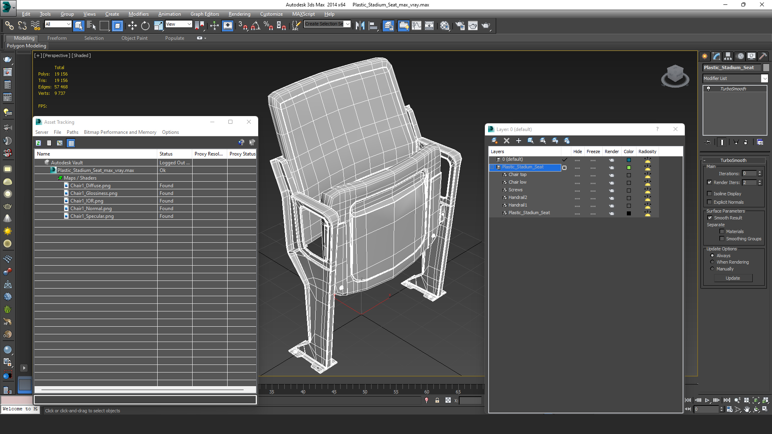Click black color swatch of Plastic_Stadium_Seat object
Screen dimensions: 772x434
(x=629, y=213)
